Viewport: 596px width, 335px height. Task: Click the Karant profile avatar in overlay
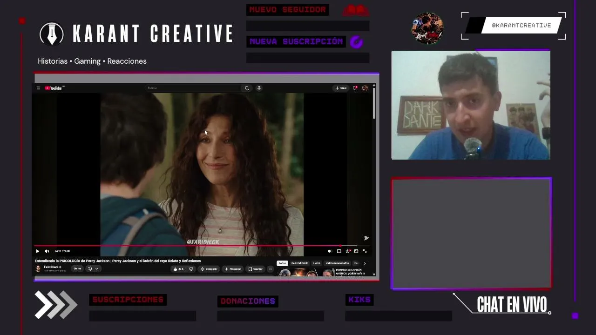[x=427, y=28]
